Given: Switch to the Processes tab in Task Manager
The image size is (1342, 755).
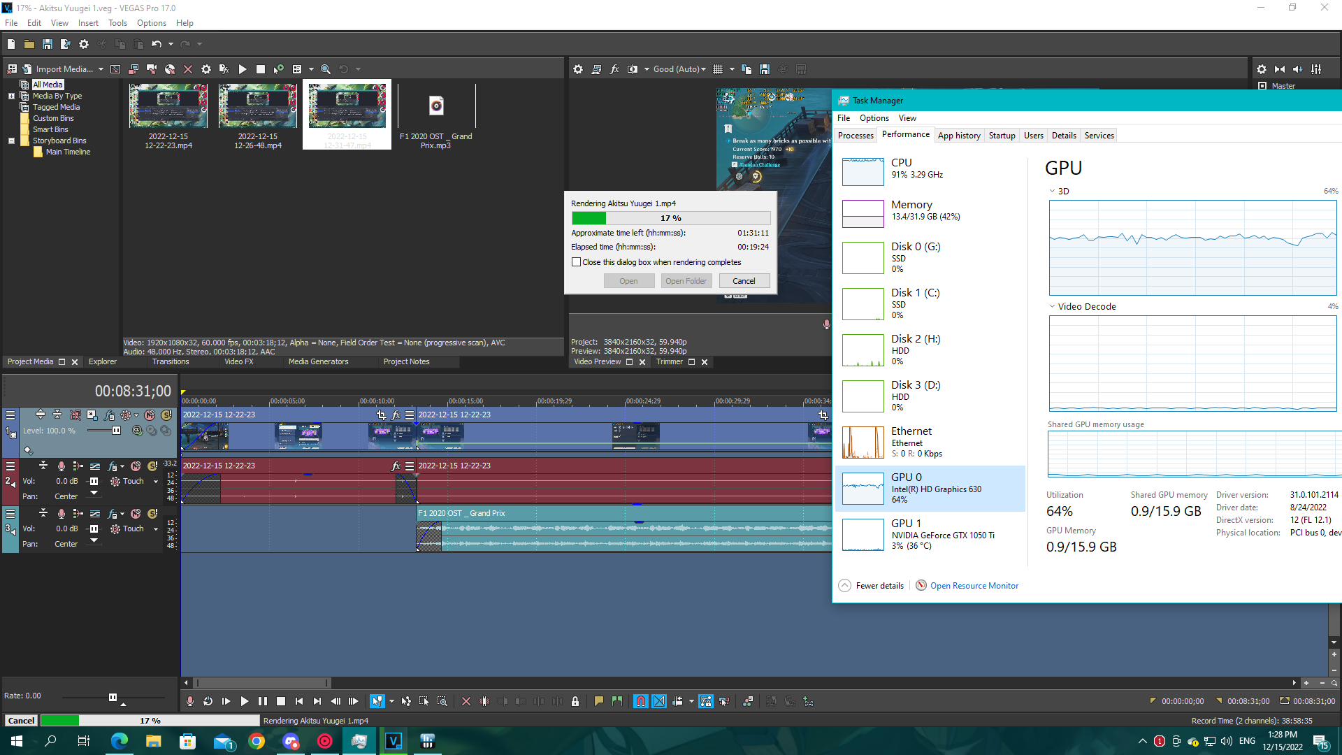Looking at the screenshot, I should [x=856, y=136].
